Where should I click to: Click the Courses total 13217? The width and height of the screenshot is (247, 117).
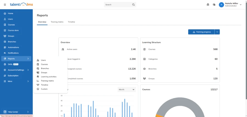214,90
